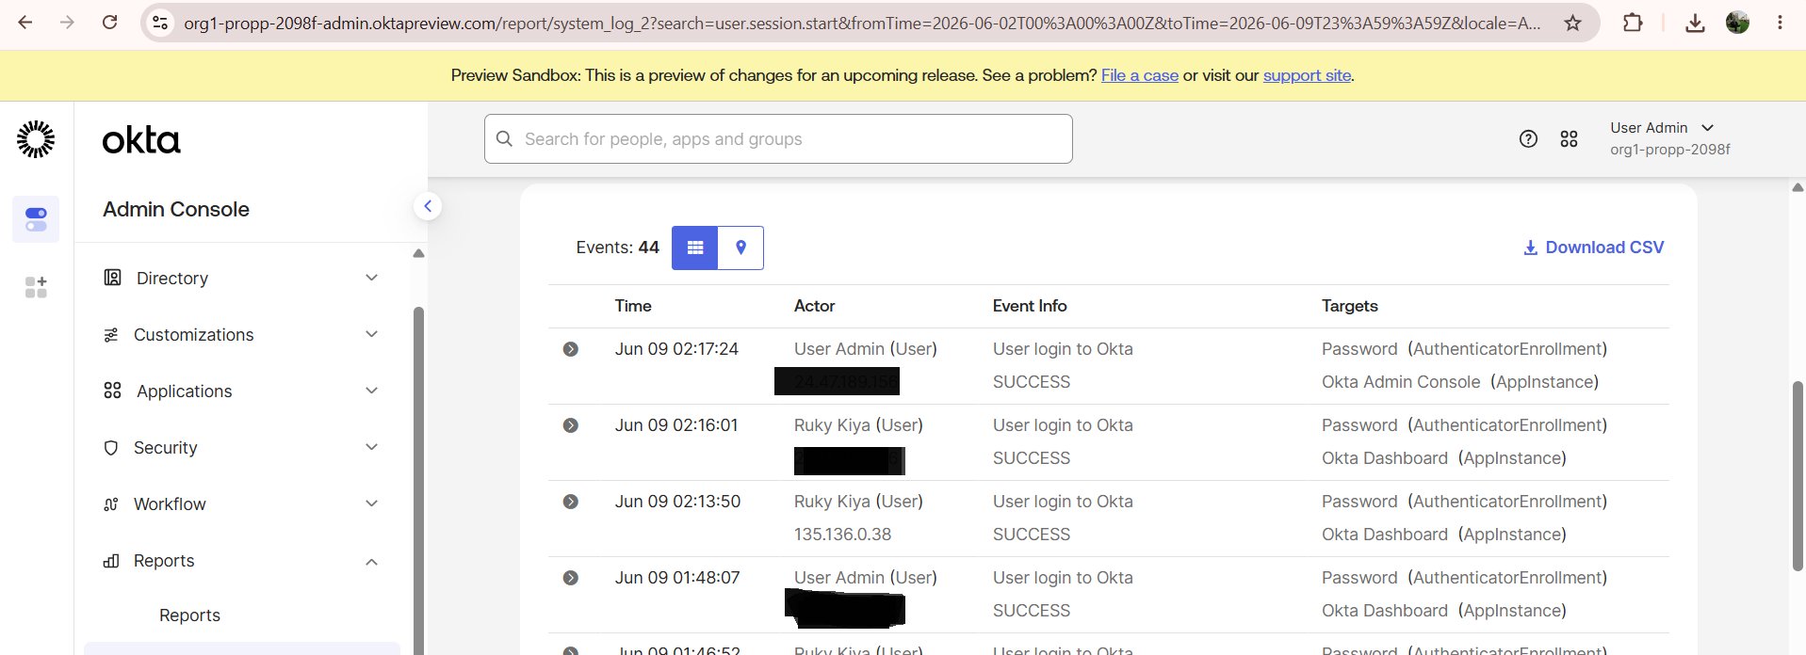View site information icon in address bar
1806x655 pixels.
(160, 23)
